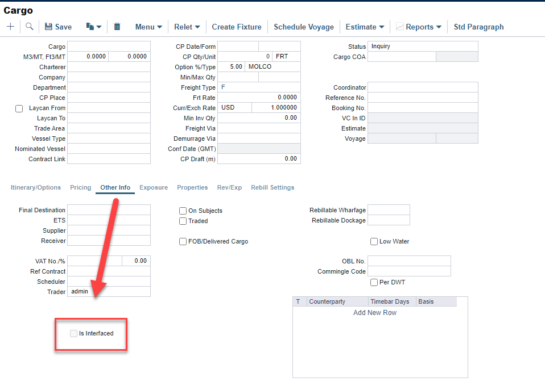Click the Reports chart icon
Screen dimensions: 545x386
[x=400, y=27]
